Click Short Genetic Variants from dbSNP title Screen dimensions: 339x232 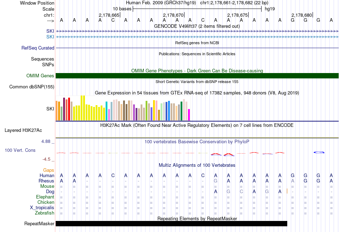197,82
